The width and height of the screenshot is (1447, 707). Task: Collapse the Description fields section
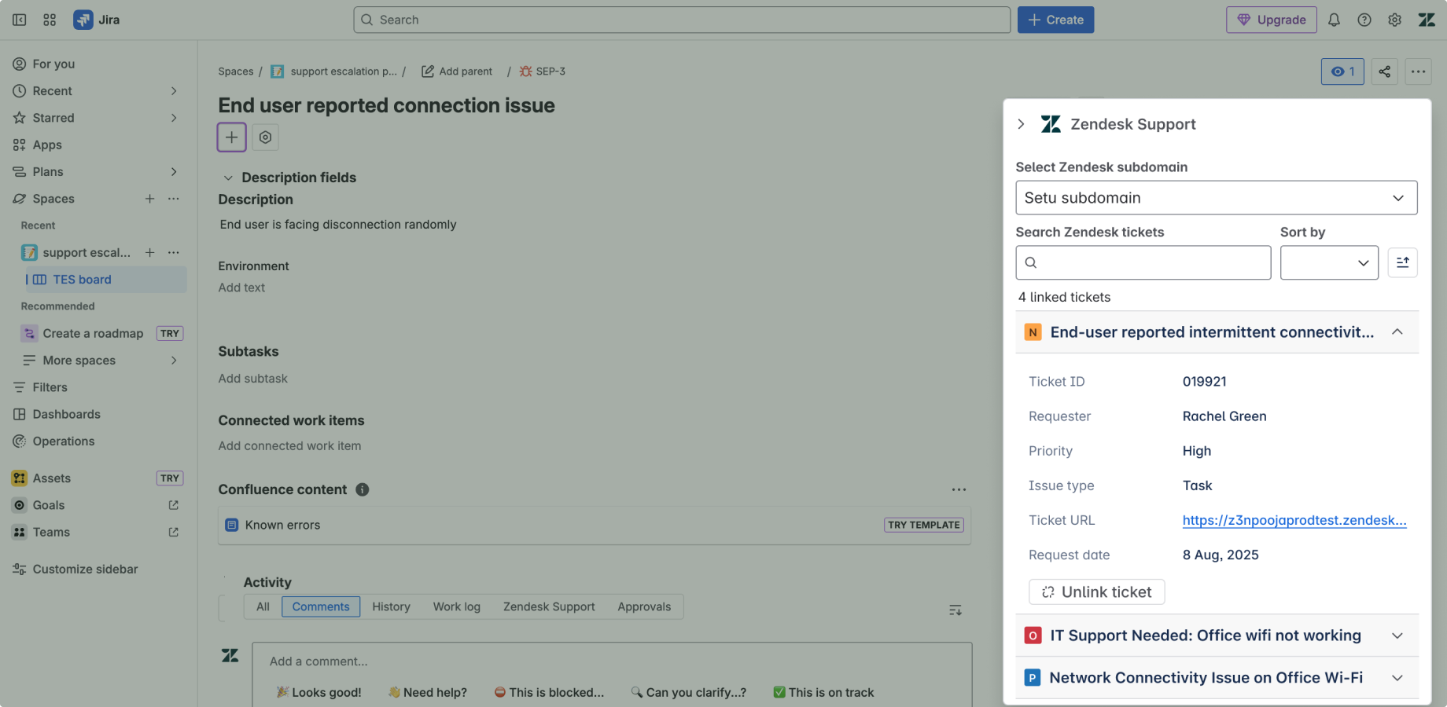[228, 178]
